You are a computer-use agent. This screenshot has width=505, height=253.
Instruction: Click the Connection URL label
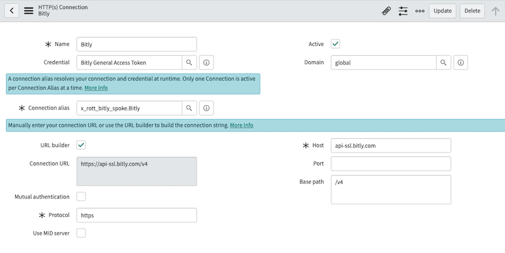(49, 164)
